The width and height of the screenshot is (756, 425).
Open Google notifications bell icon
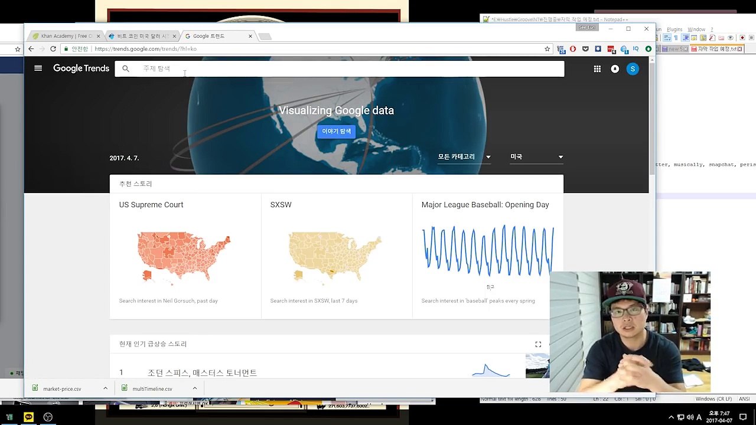pyautogui.click(x=615, y=69)
